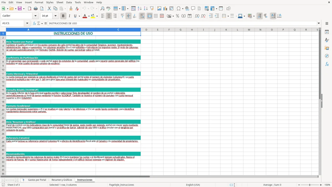The height and width of the screenshot is (187, 332).
Task: Click Sort Ascending icon
Action: (139, 9)
